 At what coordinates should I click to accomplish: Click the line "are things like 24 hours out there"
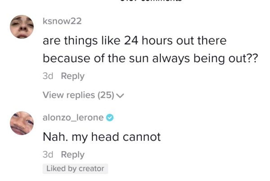point(134,41)
